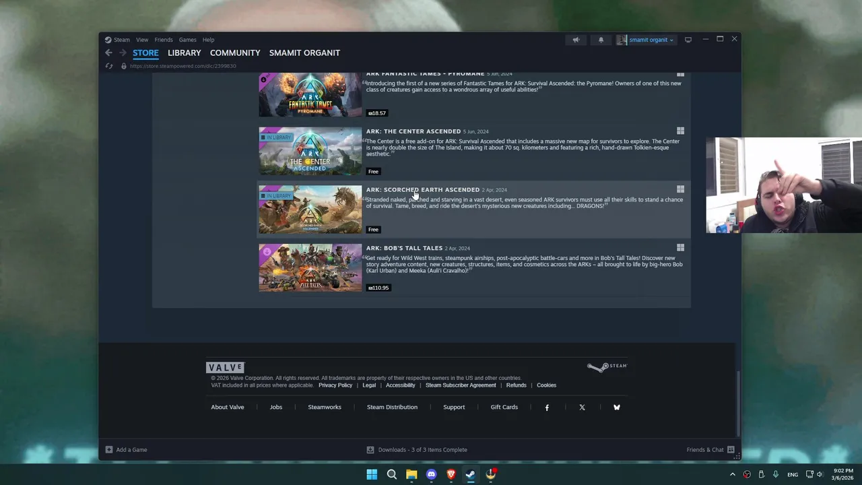862x485 pixels.
Task: Open the Cookies link
Action: 546,385
